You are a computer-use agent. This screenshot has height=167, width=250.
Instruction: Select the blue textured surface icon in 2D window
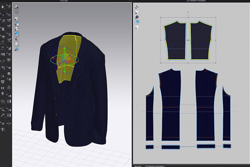coord(137,22)
